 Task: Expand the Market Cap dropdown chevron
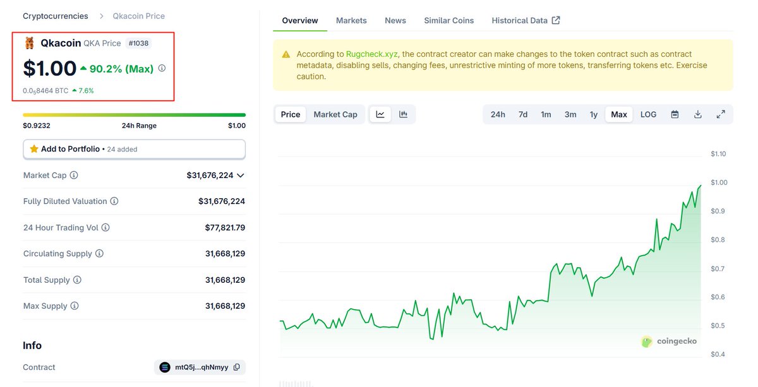coord(240,176)
